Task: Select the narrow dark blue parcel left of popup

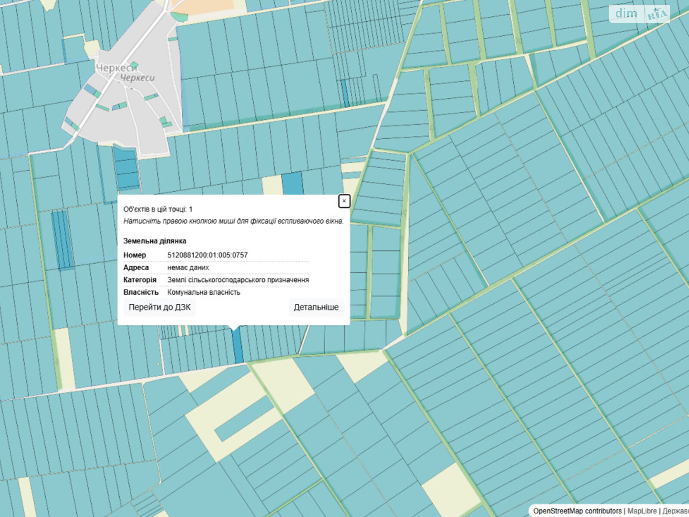Action: tap(62, 239)
